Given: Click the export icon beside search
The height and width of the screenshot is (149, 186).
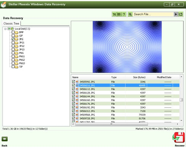Looking at the screenshot, I should (x=181, y=14).
